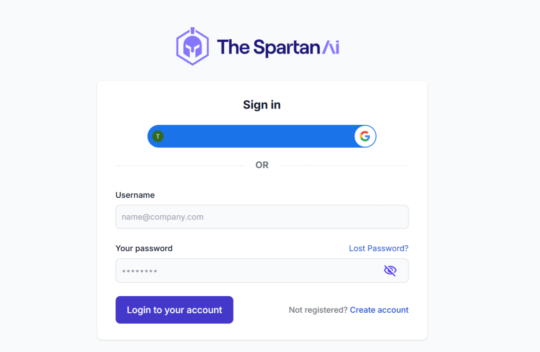Image resolution: width=540 pixels, height=352 pixels.
Task: Click the "OR" divider text
Action: click(262, 165)
